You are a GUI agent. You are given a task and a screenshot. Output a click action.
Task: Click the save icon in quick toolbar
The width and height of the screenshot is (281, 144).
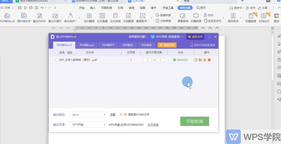tap(20, 8)
